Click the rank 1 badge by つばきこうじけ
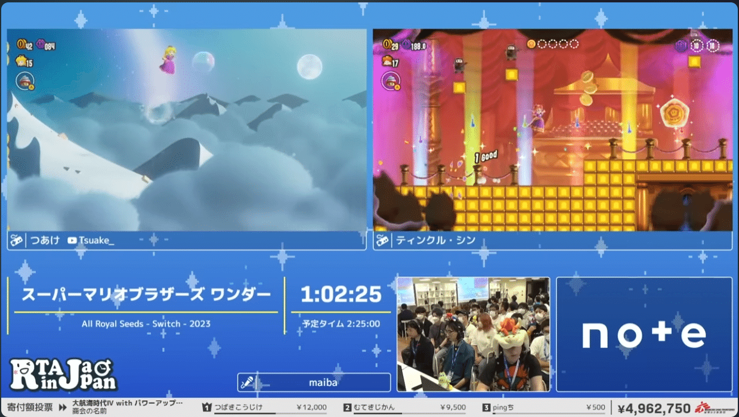This screenshot has height=417, width=739. [207, 408]
